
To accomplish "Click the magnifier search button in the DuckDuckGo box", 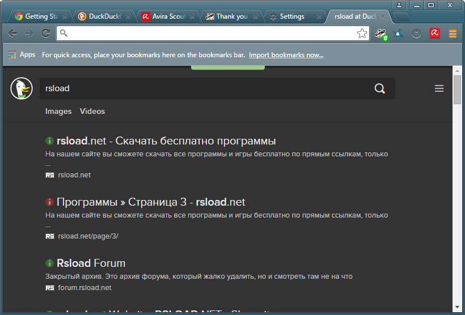I will [379, 88].
